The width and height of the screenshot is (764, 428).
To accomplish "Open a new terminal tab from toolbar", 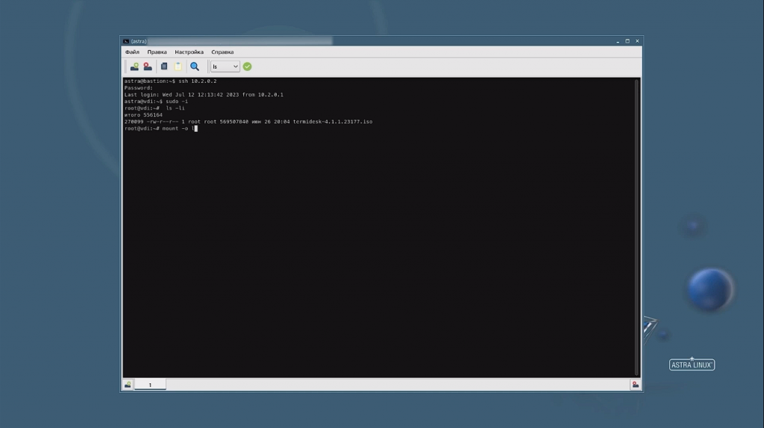I will (x=134, y=66).
